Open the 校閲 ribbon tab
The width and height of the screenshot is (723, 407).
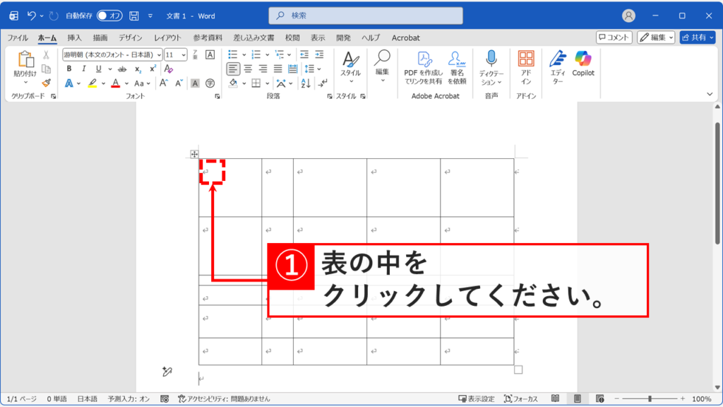(292, 37)
